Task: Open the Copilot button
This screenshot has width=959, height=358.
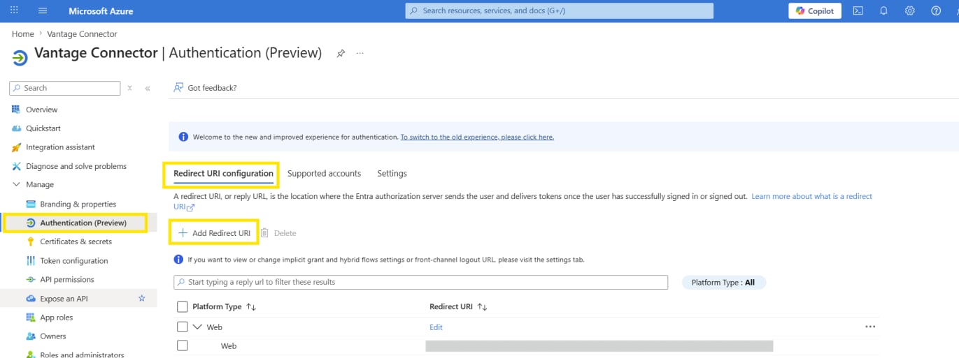Action: (815, 10)
